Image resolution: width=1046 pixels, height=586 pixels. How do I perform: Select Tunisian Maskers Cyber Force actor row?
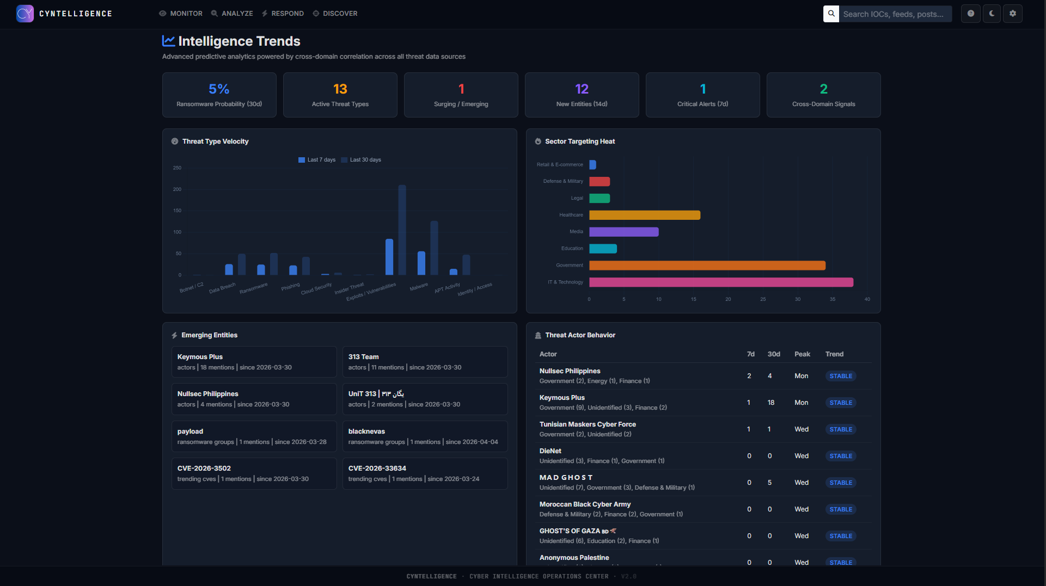pyautogui.click(x=703, y=429)
